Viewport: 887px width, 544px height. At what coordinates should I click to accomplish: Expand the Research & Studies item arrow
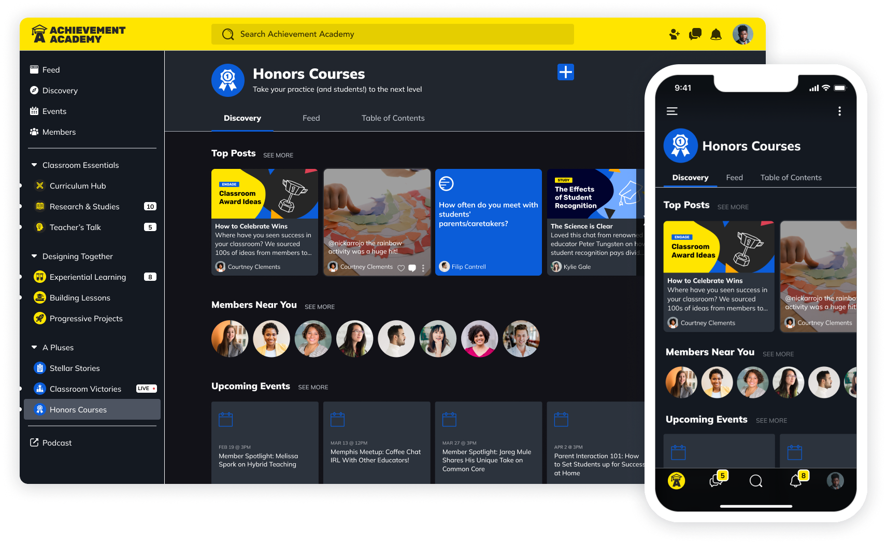pos(21,207)
